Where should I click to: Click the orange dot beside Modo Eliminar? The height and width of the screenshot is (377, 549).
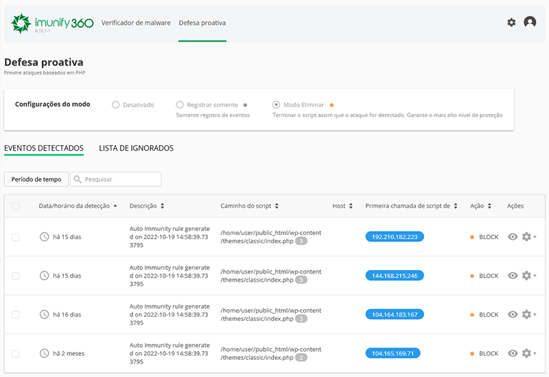point(331,105)
